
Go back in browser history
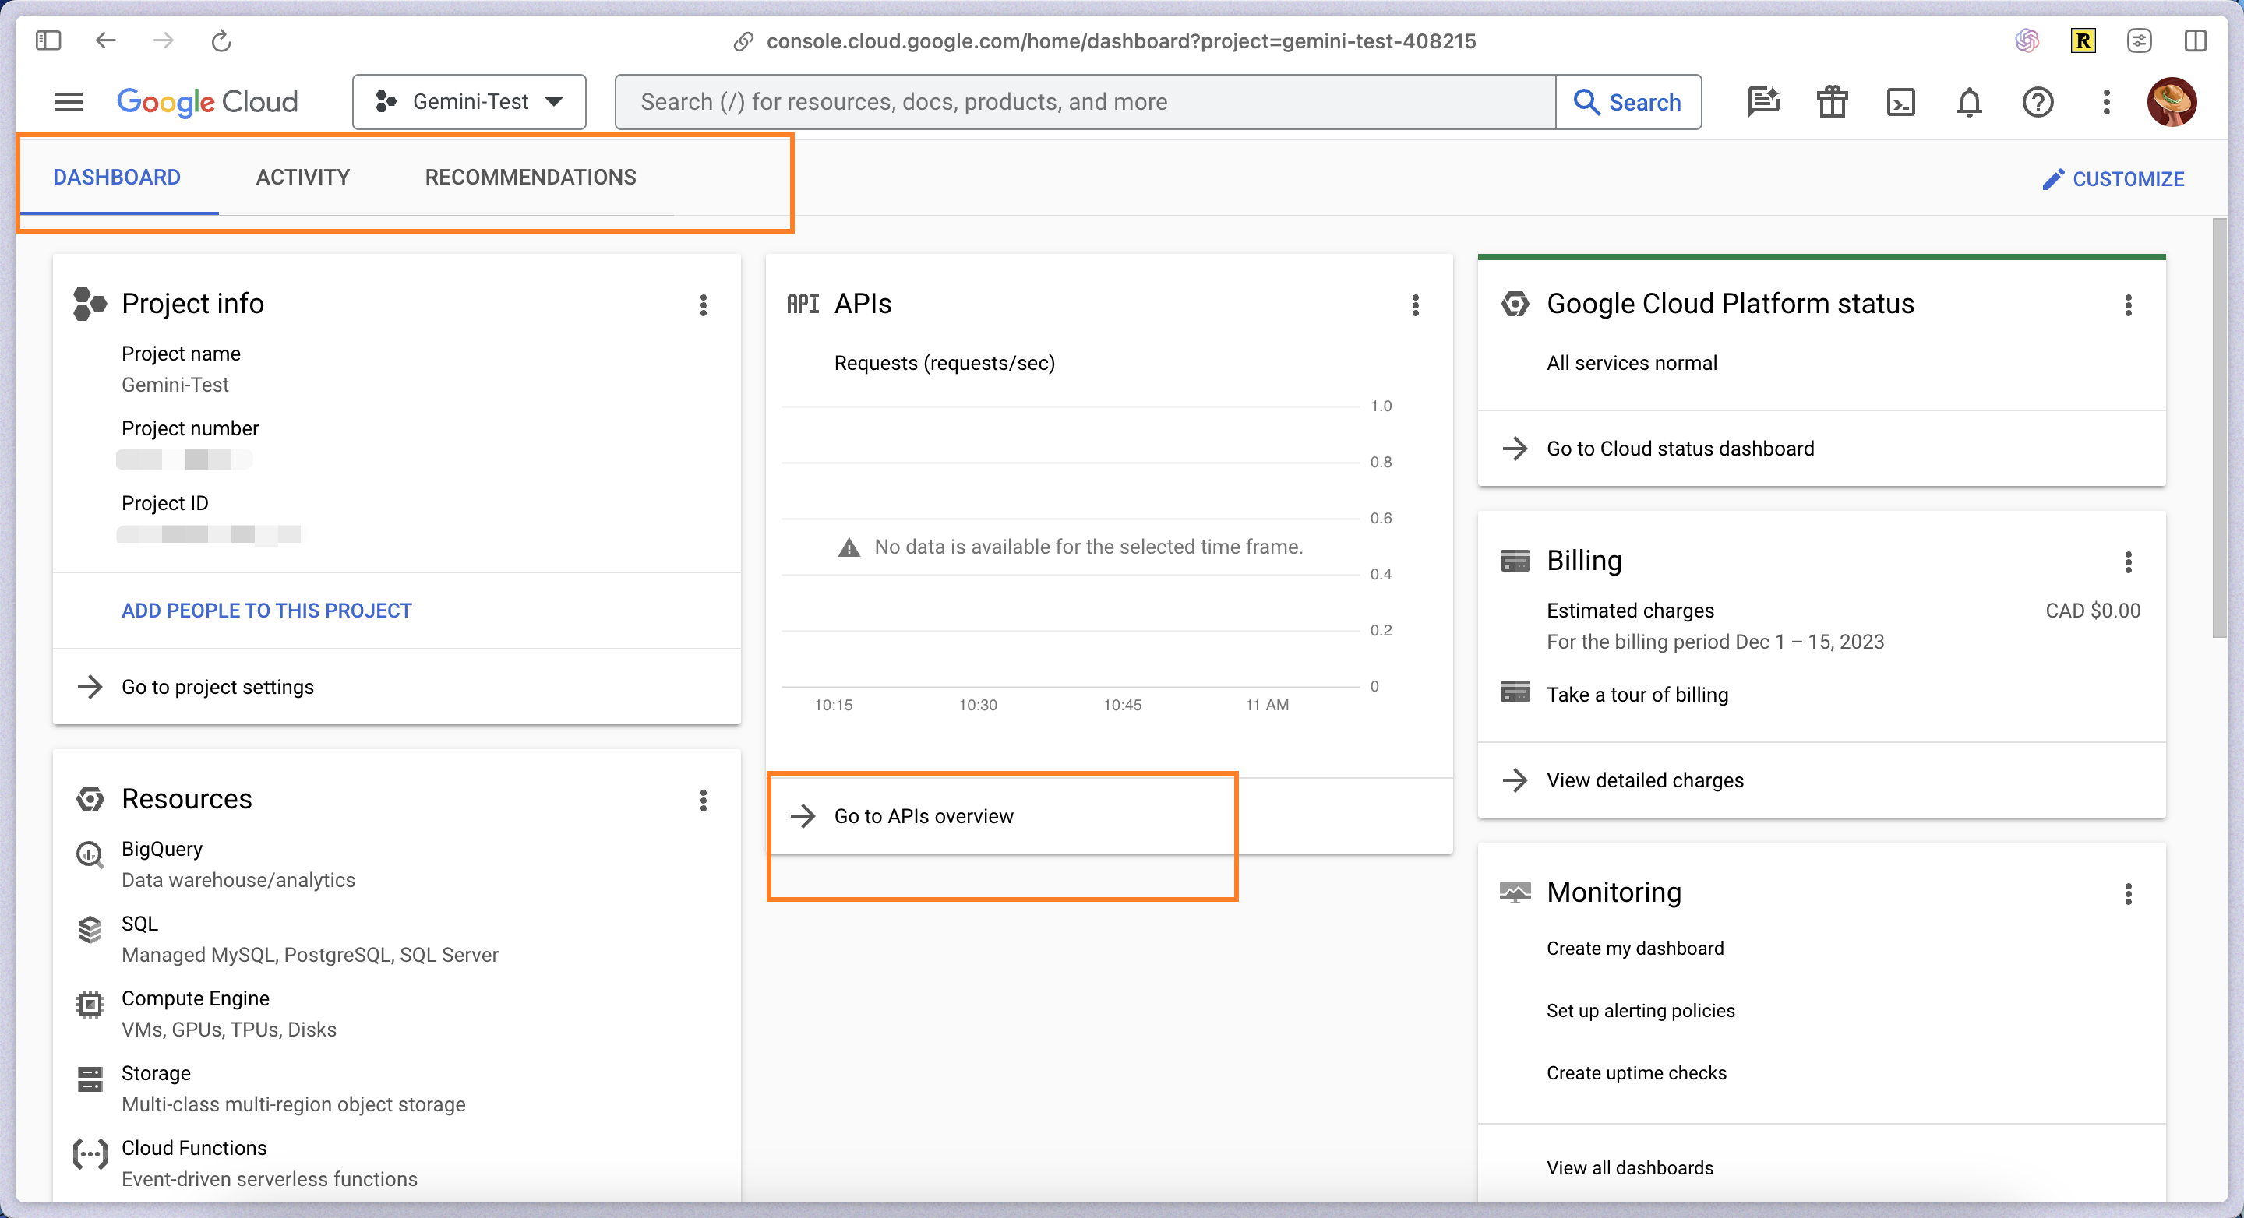[105, 40]
